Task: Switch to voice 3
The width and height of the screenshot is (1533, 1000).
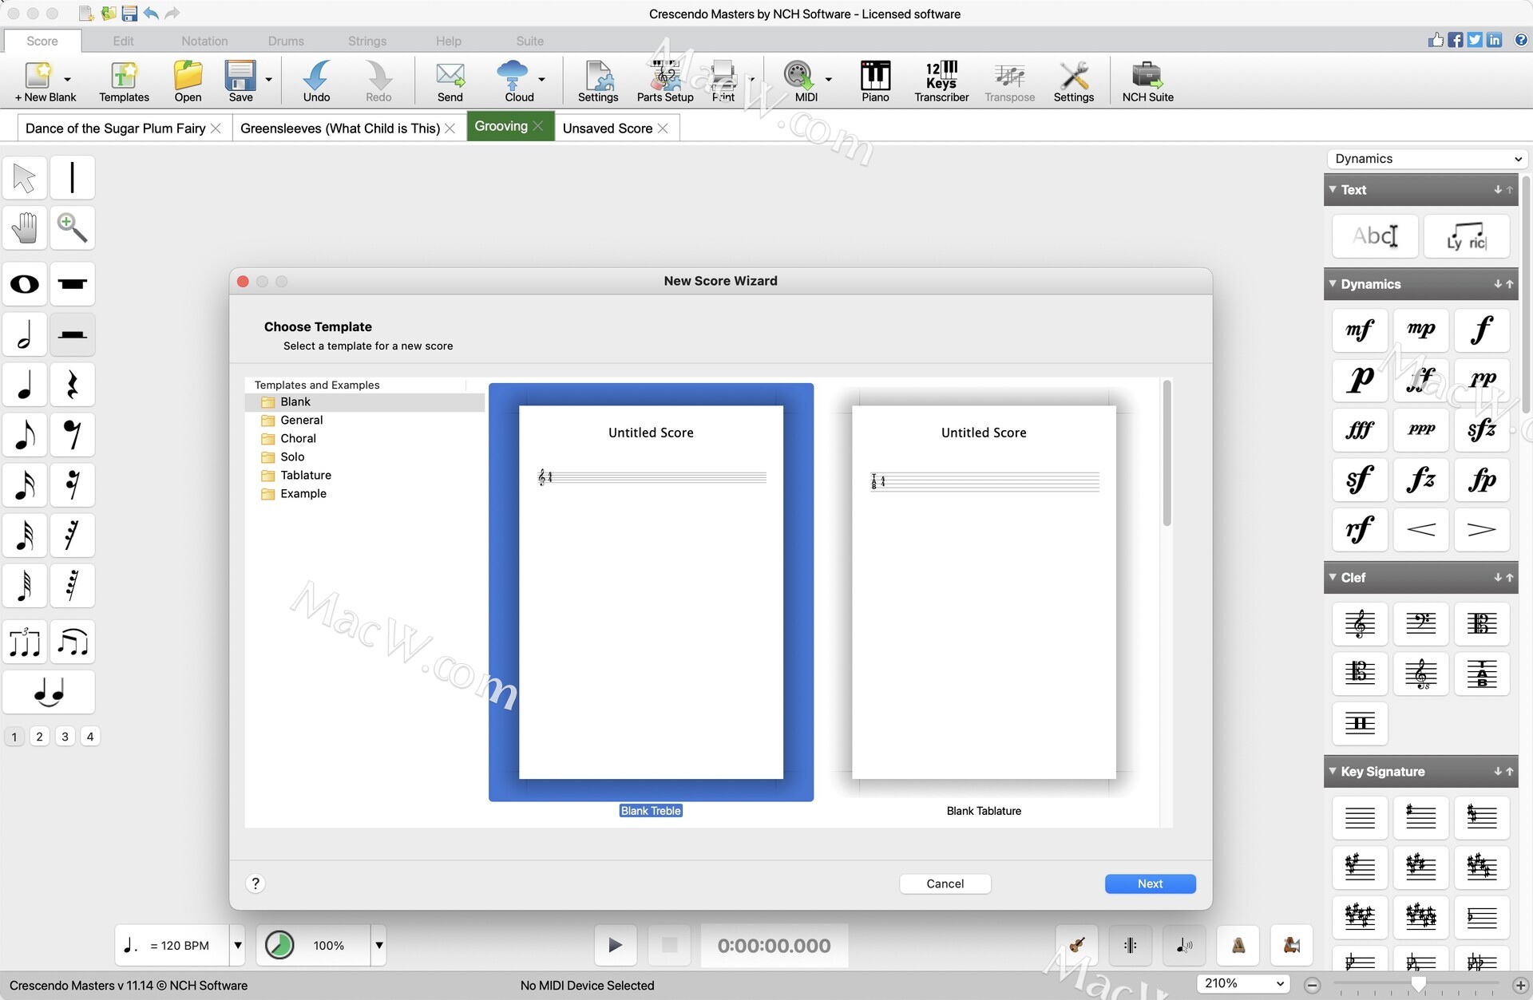Action: click(65, 737)
